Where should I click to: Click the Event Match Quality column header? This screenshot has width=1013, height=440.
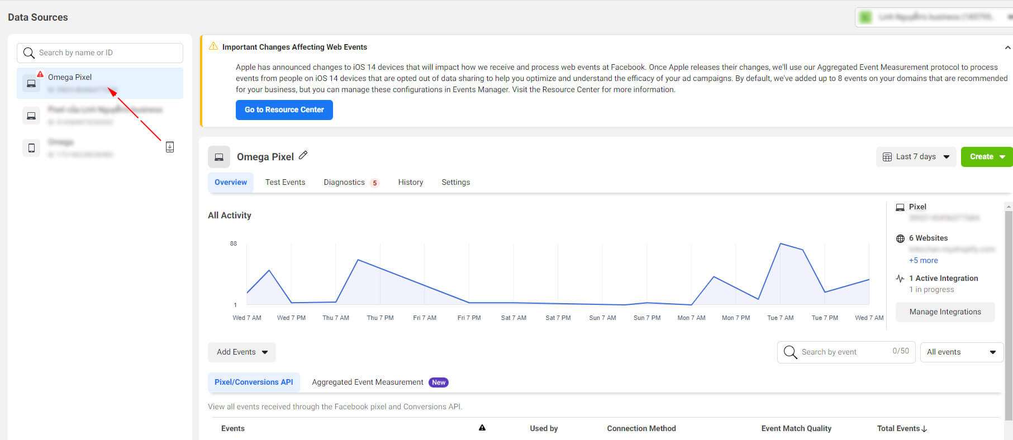[796, 429]
